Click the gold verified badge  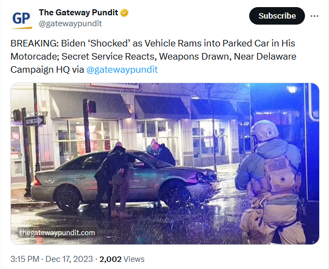point(125,13)
